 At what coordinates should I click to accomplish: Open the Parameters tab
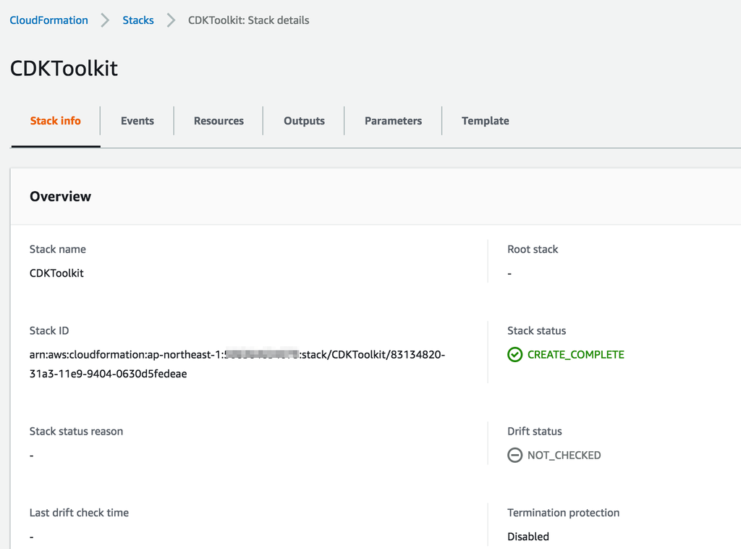point(393,121)
